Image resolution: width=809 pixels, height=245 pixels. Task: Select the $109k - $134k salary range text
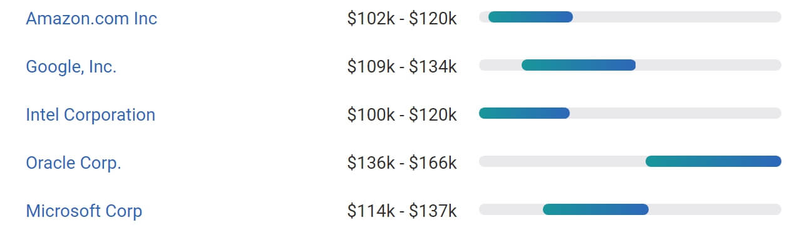tap(402, 67)
